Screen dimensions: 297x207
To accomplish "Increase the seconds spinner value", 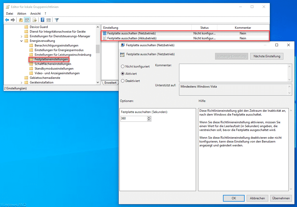I will tap(149, 117).
